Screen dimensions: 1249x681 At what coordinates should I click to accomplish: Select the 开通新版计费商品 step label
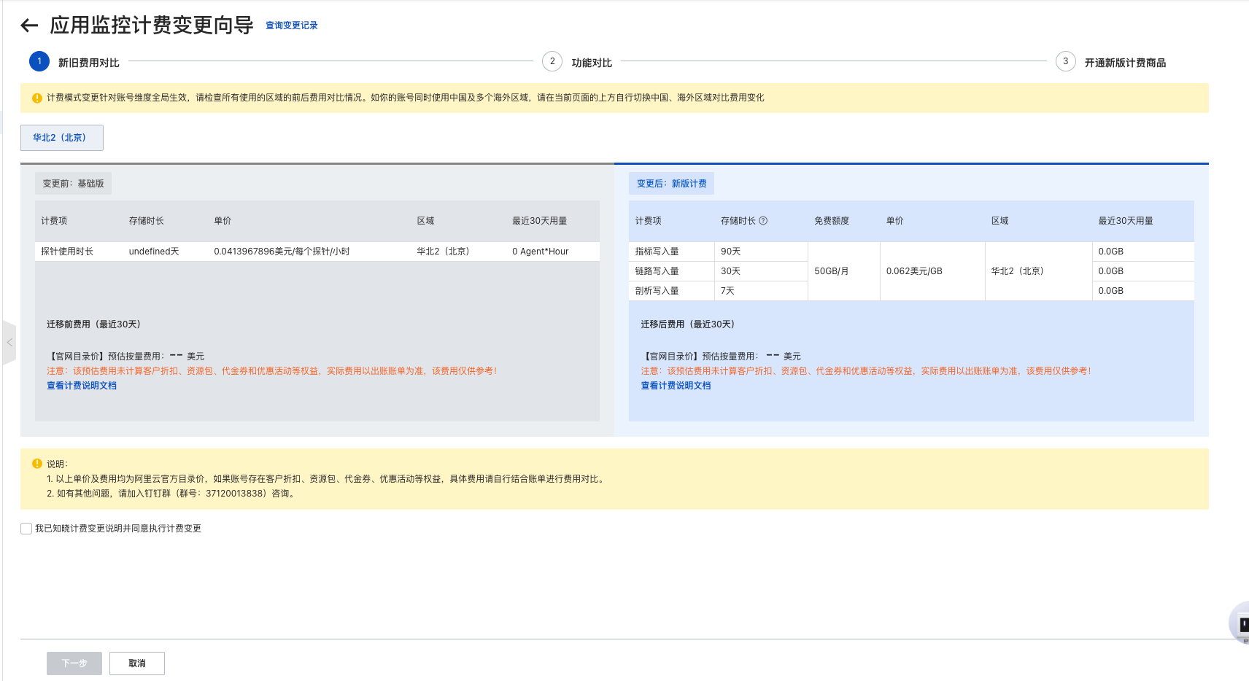click(x=1125, y=63)
